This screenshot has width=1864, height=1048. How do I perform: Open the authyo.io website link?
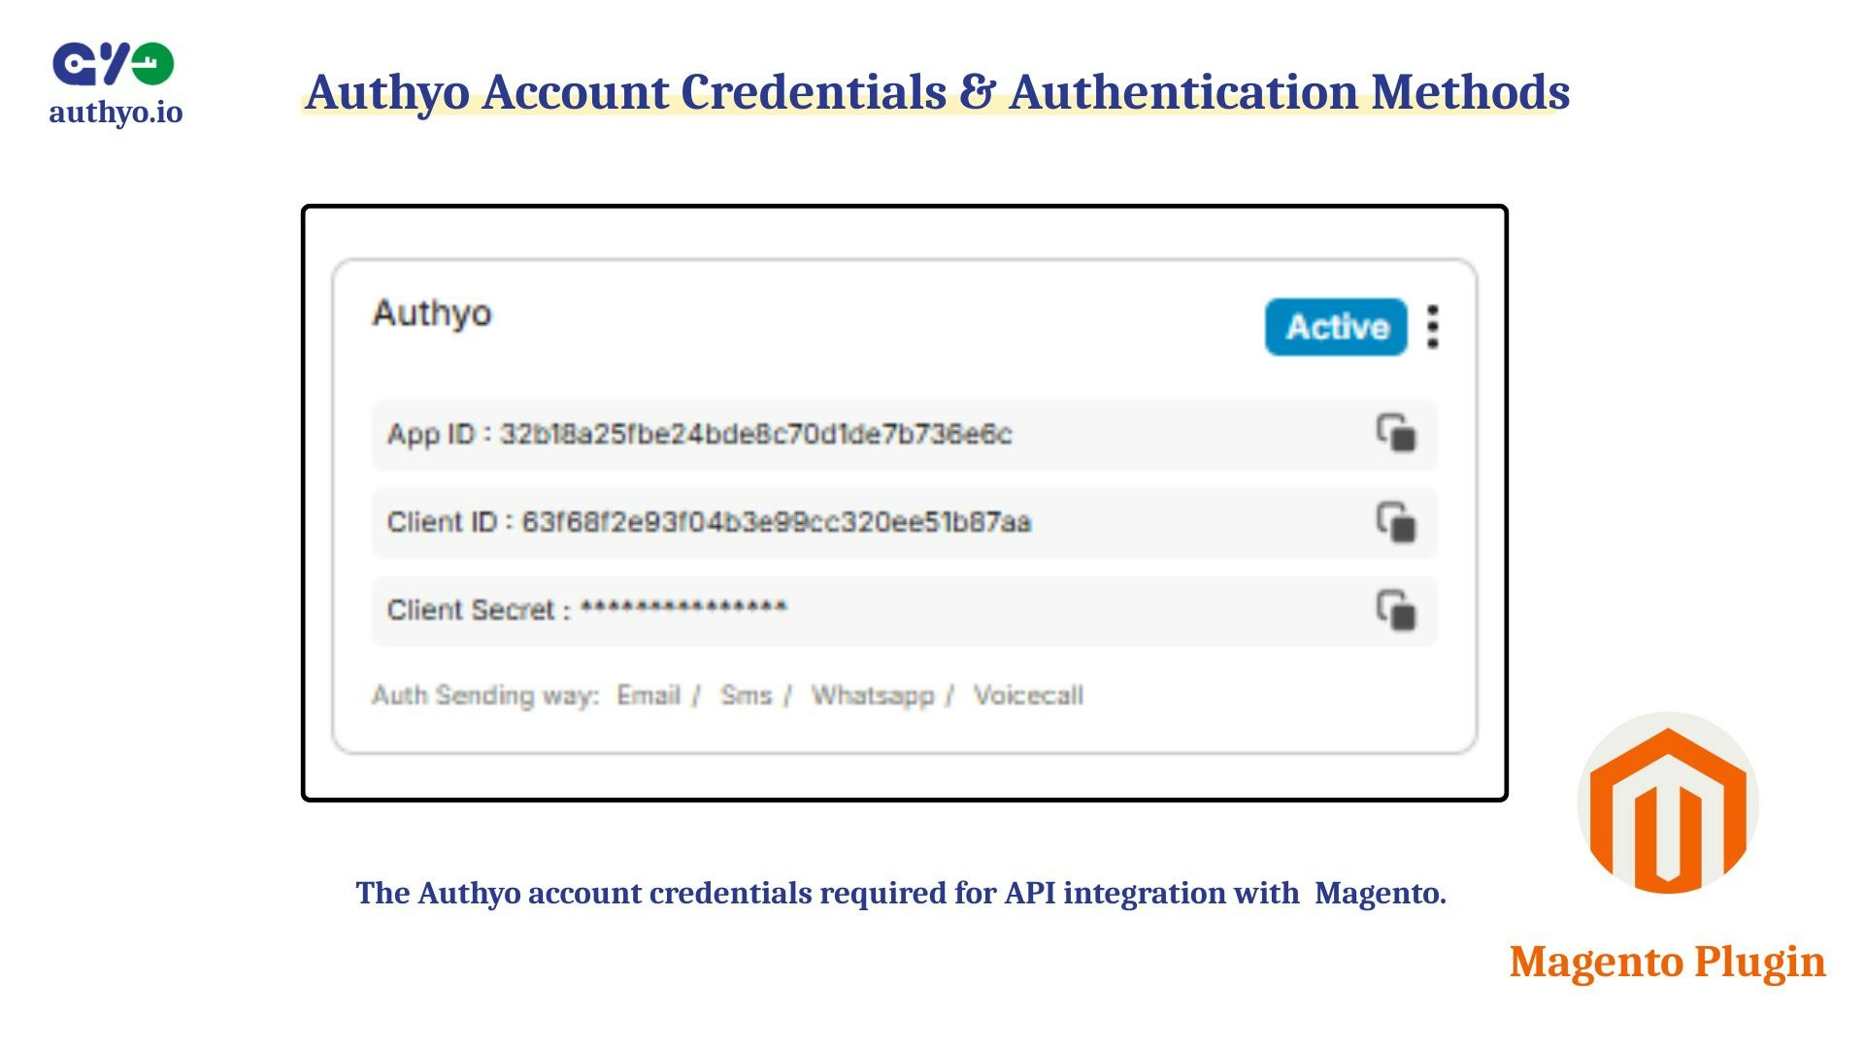114,114
